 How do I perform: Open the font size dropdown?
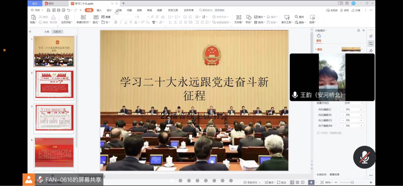(x=148, y=17)
